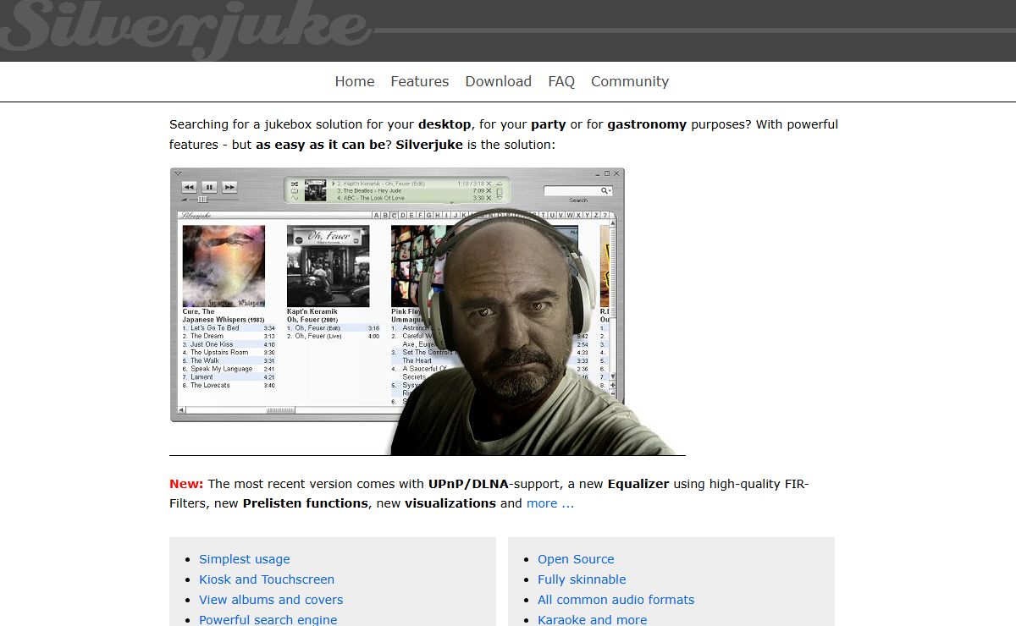Screen dimensions: 1016x626
Task: Go to the Download page
Action: tap(499, 81)
